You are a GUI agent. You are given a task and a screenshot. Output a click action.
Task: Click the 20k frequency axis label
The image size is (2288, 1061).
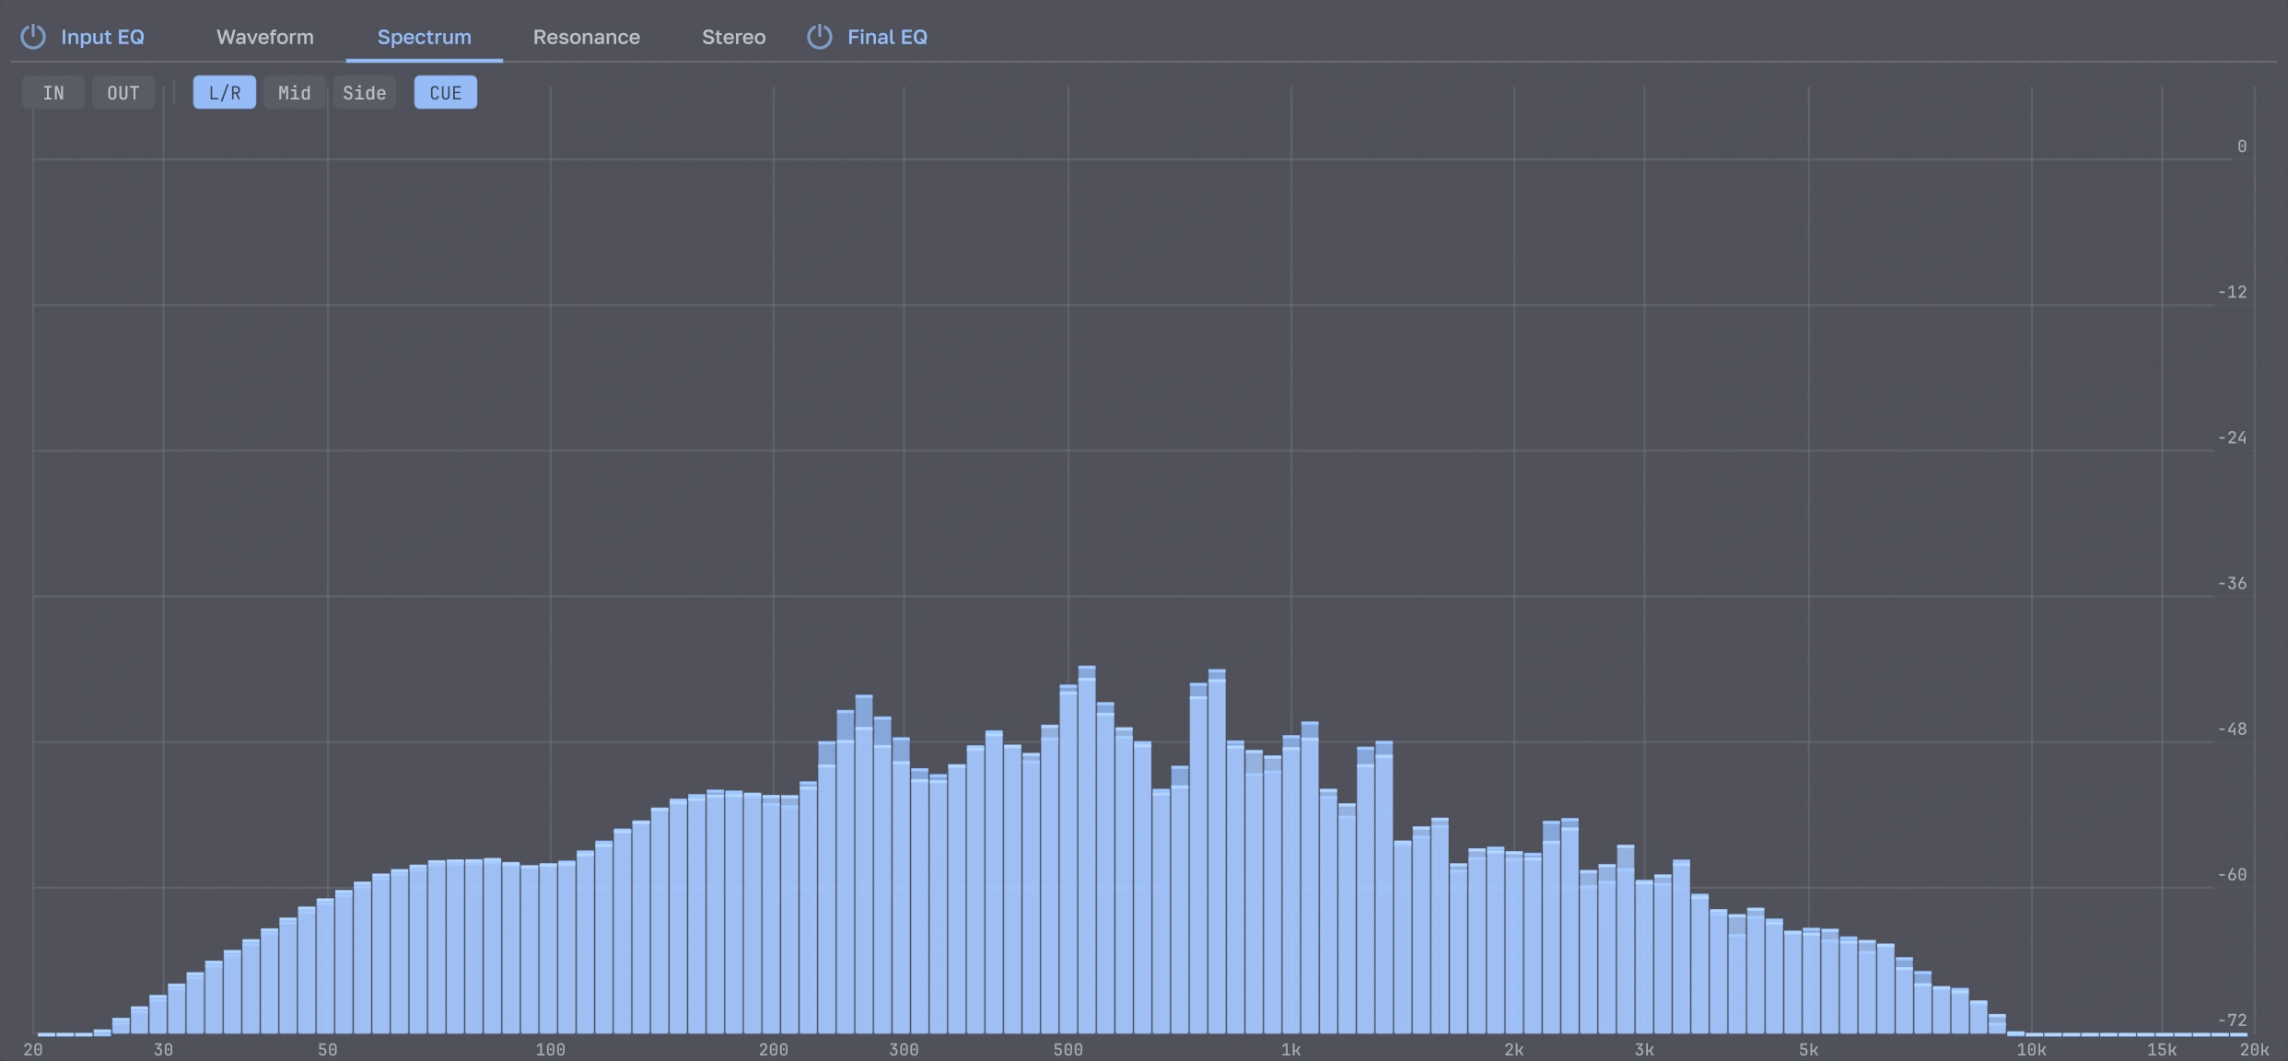2255,1050
